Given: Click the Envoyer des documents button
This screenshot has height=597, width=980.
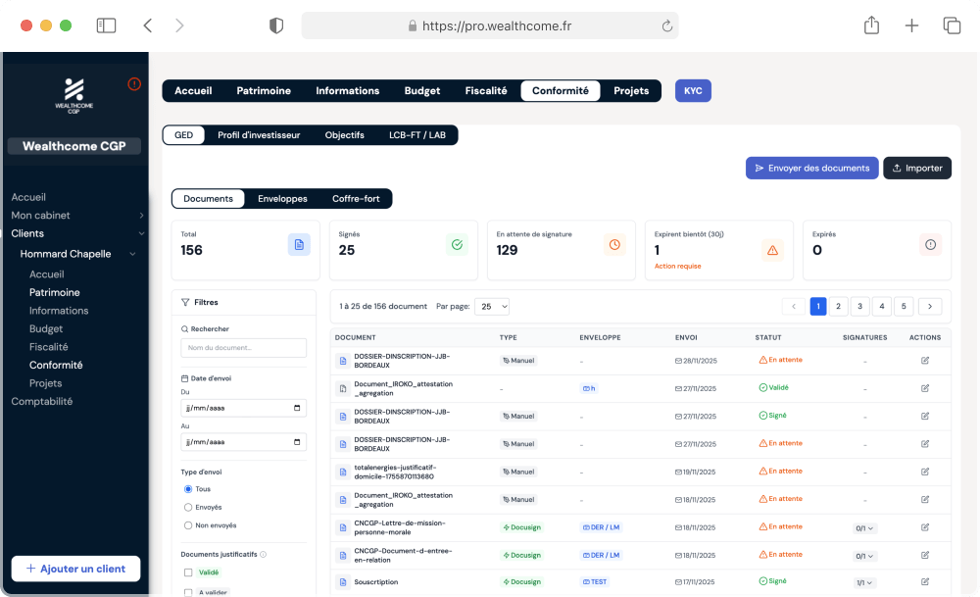Looking at the screenshot, I should pyautogui.click(x=811, y=168).
